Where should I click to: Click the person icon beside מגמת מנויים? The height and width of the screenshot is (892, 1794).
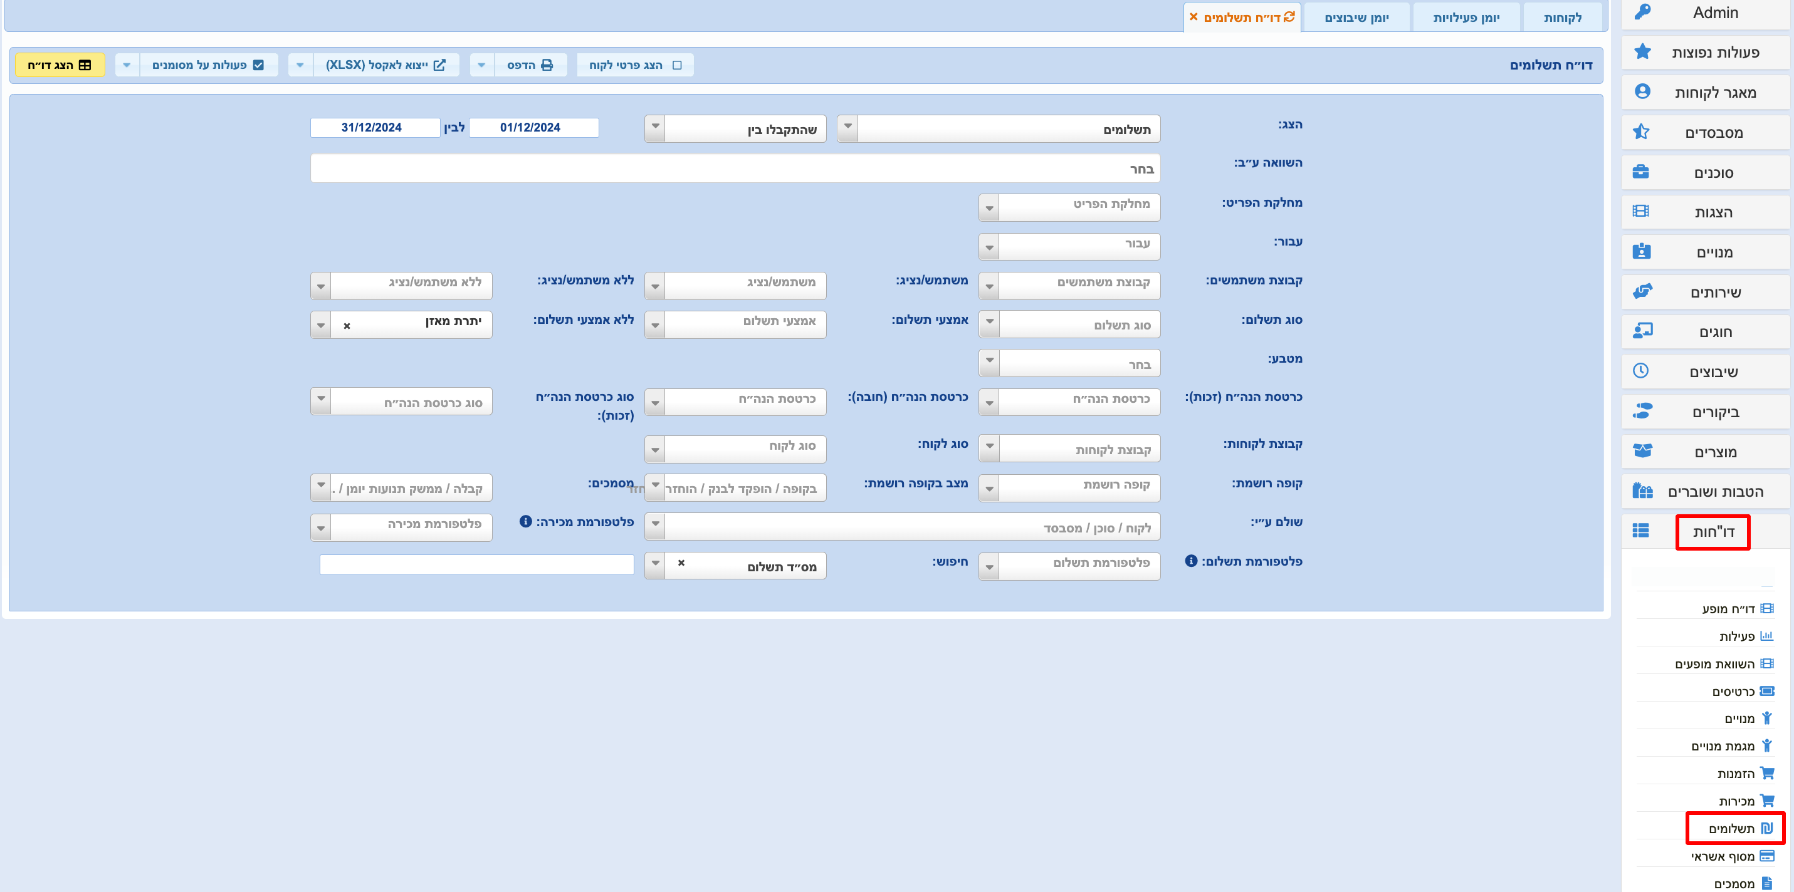[1767, 746]
